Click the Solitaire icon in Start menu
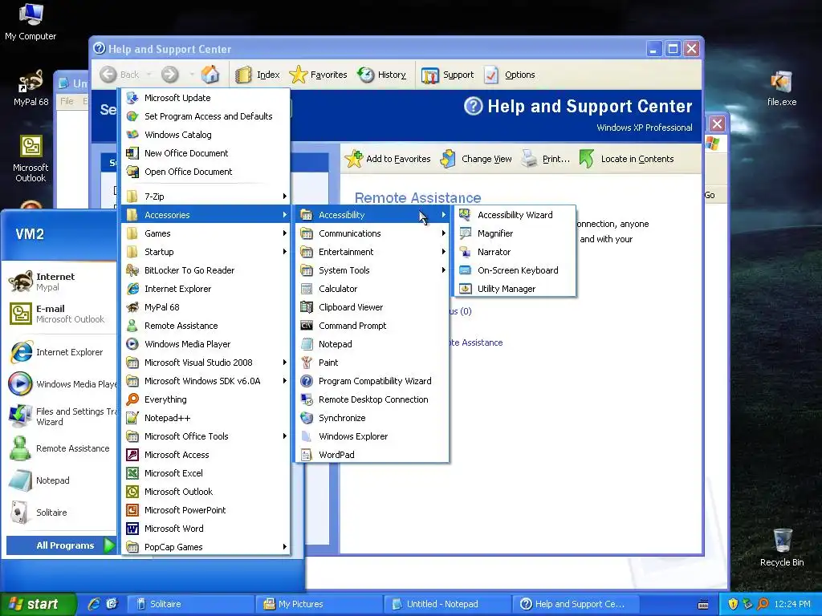Screen dimensions: 822x616 20,513
